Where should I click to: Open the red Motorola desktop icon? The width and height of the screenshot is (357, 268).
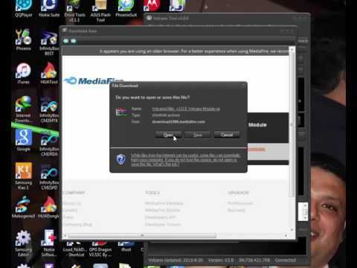tap(152, 5)
